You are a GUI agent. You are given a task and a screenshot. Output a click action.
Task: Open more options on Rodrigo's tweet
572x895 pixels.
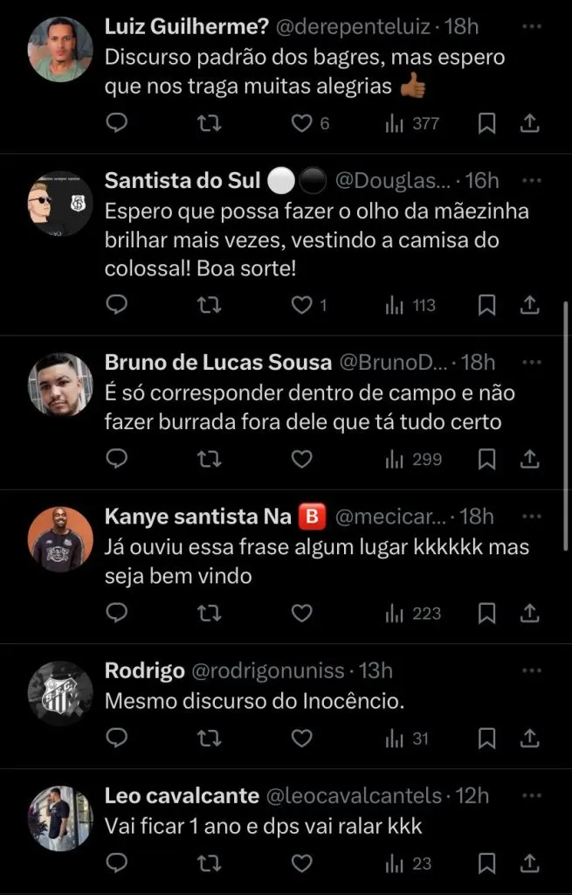[x=531, y=670]
